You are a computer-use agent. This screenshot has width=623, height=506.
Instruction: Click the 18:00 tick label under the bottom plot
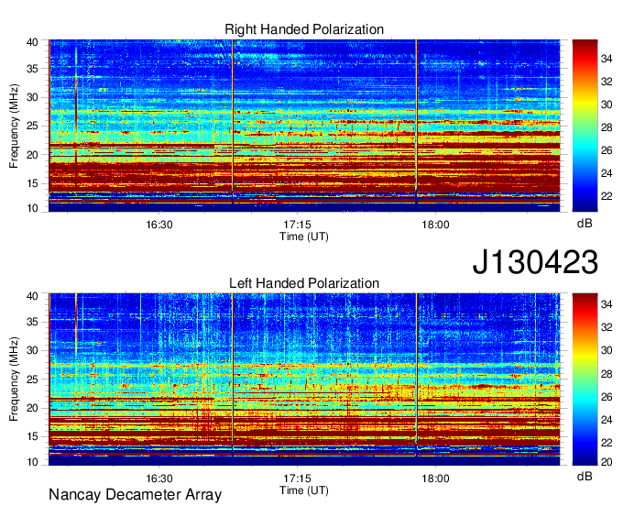click(x=435, y=478)
